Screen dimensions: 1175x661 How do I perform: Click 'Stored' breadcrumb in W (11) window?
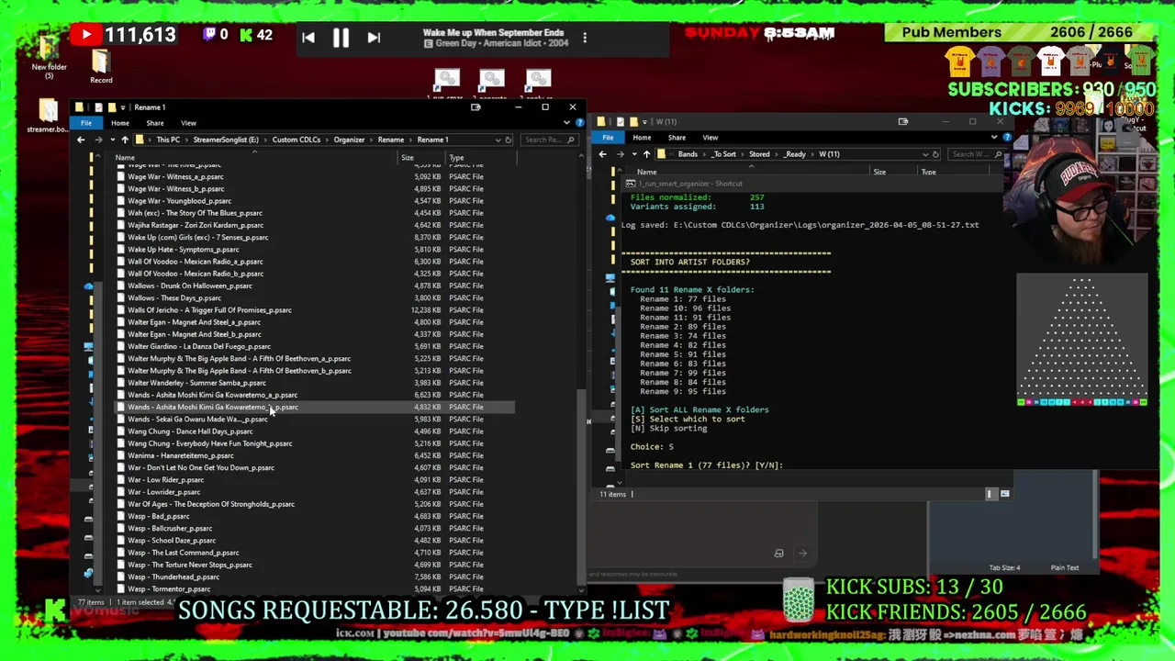(759, 154)
